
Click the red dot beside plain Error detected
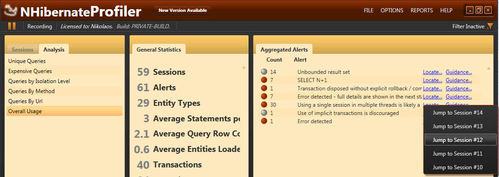click(x=264, y=121)
